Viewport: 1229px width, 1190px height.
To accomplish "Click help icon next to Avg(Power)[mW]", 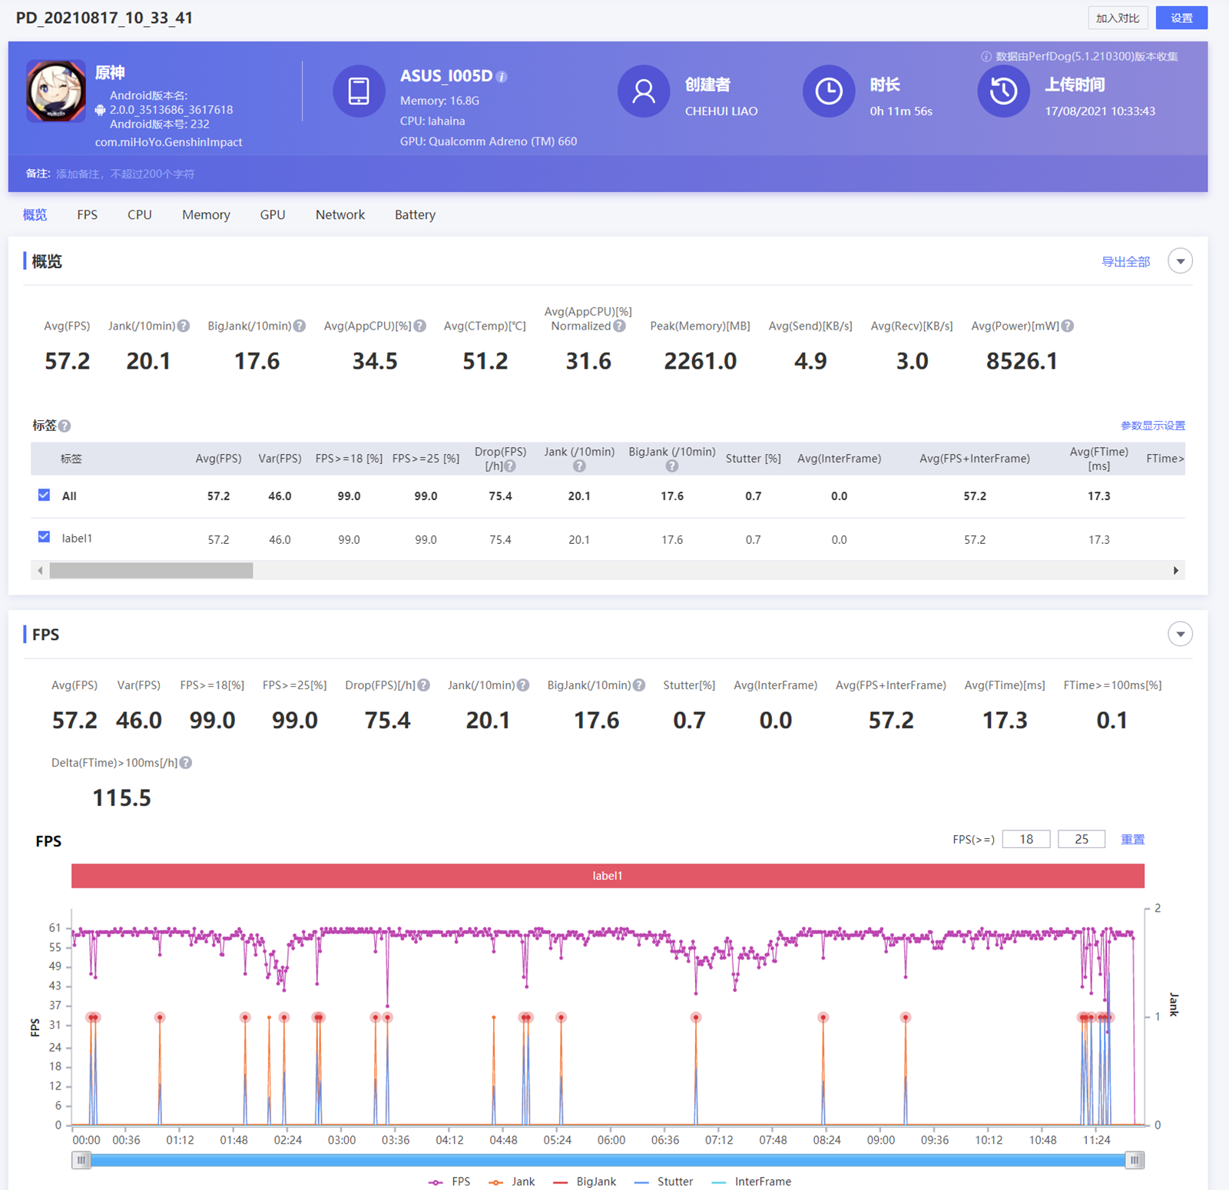I will click(1068, 326).
